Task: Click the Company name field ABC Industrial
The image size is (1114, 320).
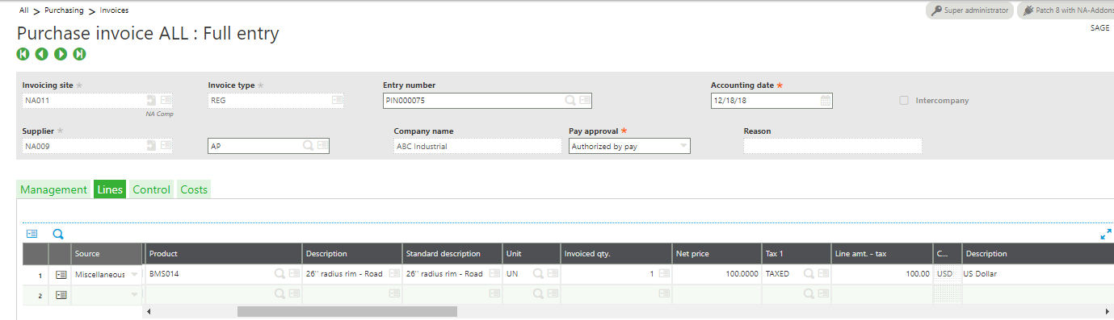Action: tap(477, 146)
